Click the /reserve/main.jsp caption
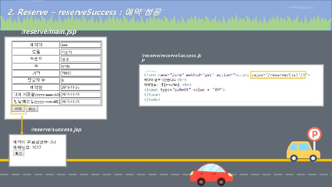This screenshot has height=187, width=332. [x=49, y=32]
